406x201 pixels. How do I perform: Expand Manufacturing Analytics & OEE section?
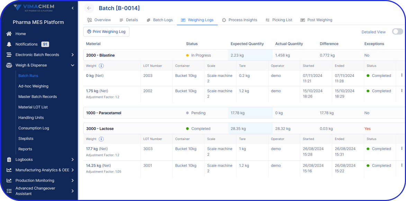tap(72, 170)
